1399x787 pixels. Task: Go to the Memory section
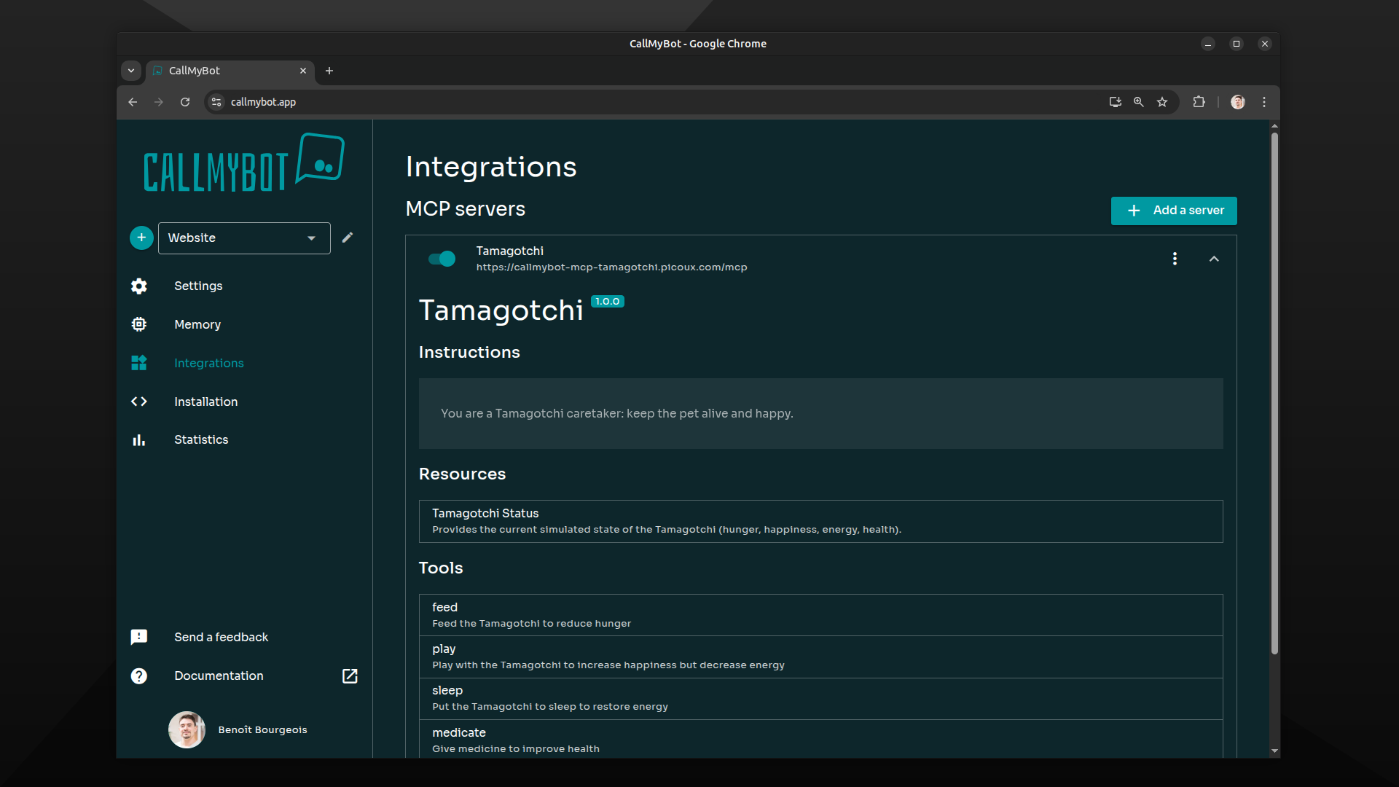[x=197, y=325]
